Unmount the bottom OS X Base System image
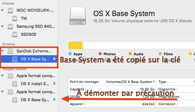This screenshot has width=195, height=112. tap(54, 99)
